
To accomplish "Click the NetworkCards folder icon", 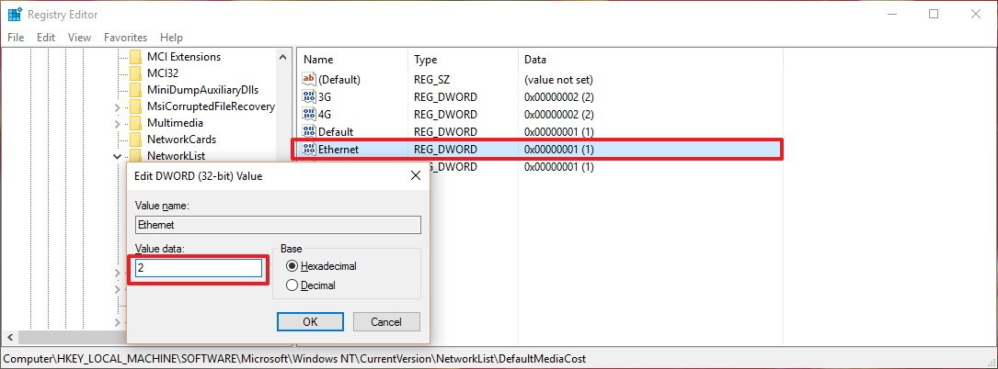I will tap(135, 140).
